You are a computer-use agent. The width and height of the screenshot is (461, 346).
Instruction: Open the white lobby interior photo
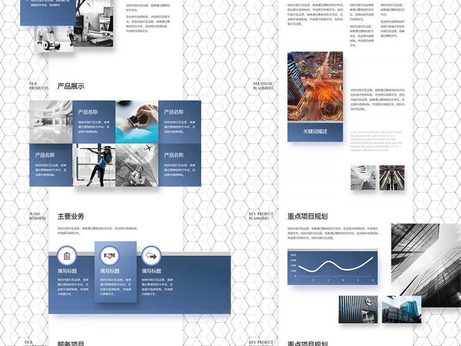(51, 122)
